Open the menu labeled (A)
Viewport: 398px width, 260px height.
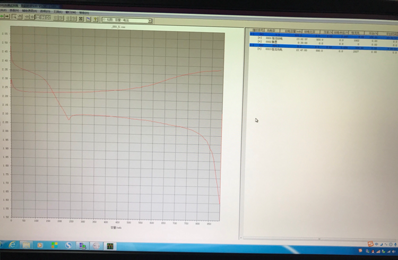tap(29, 11)
